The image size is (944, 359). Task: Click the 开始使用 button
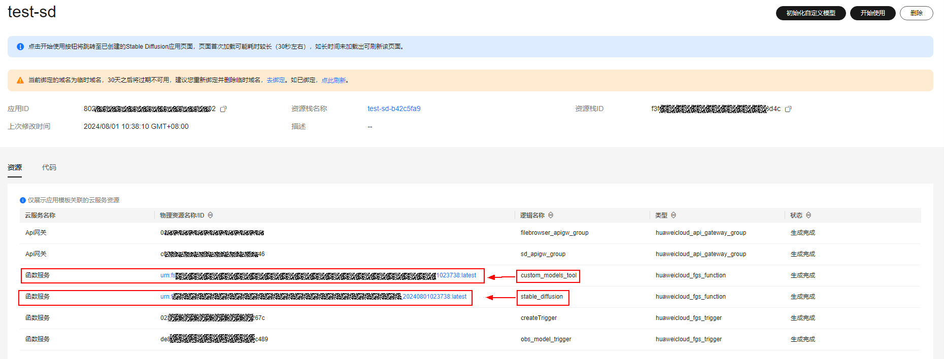[872, 13]
